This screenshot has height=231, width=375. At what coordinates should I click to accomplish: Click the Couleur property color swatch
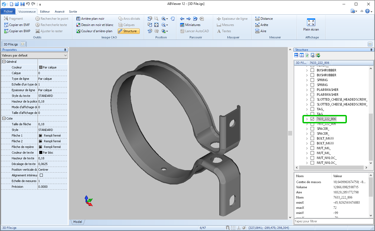(41, 67)
